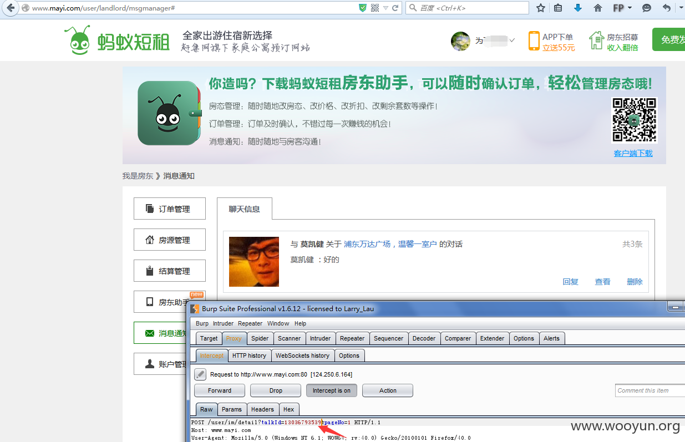Switch to the Intruder tool tab
This screenshot has width=685, height=442.
point(321,338)
